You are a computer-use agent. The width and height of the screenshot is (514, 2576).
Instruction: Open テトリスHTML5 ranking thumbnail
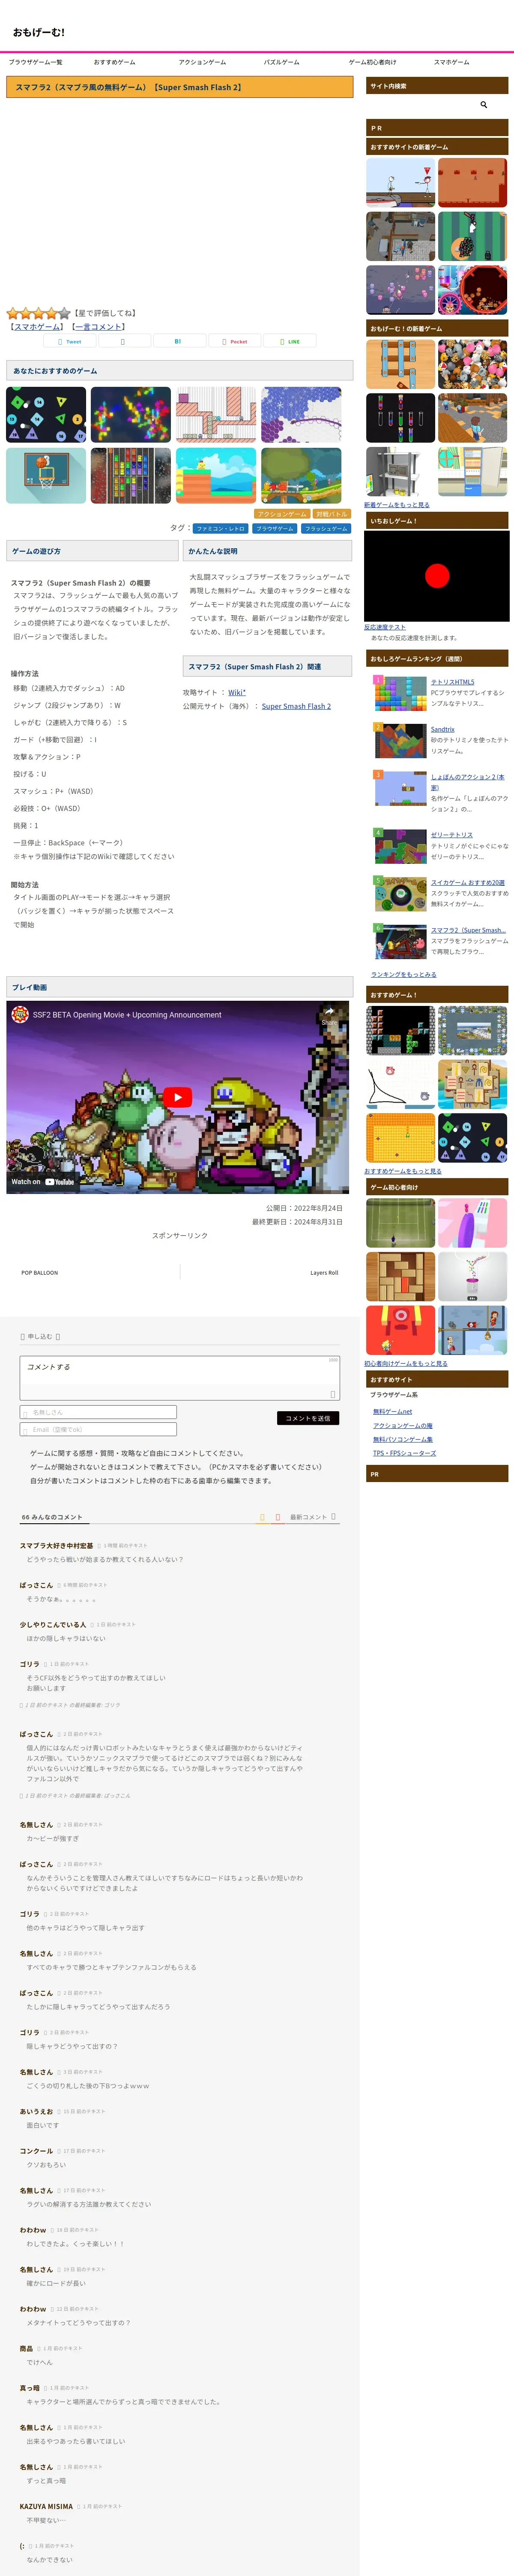(400, 692)
